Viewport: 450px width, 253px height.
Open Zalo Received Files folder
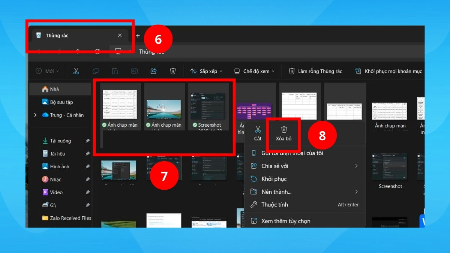(x=66, y=218)
